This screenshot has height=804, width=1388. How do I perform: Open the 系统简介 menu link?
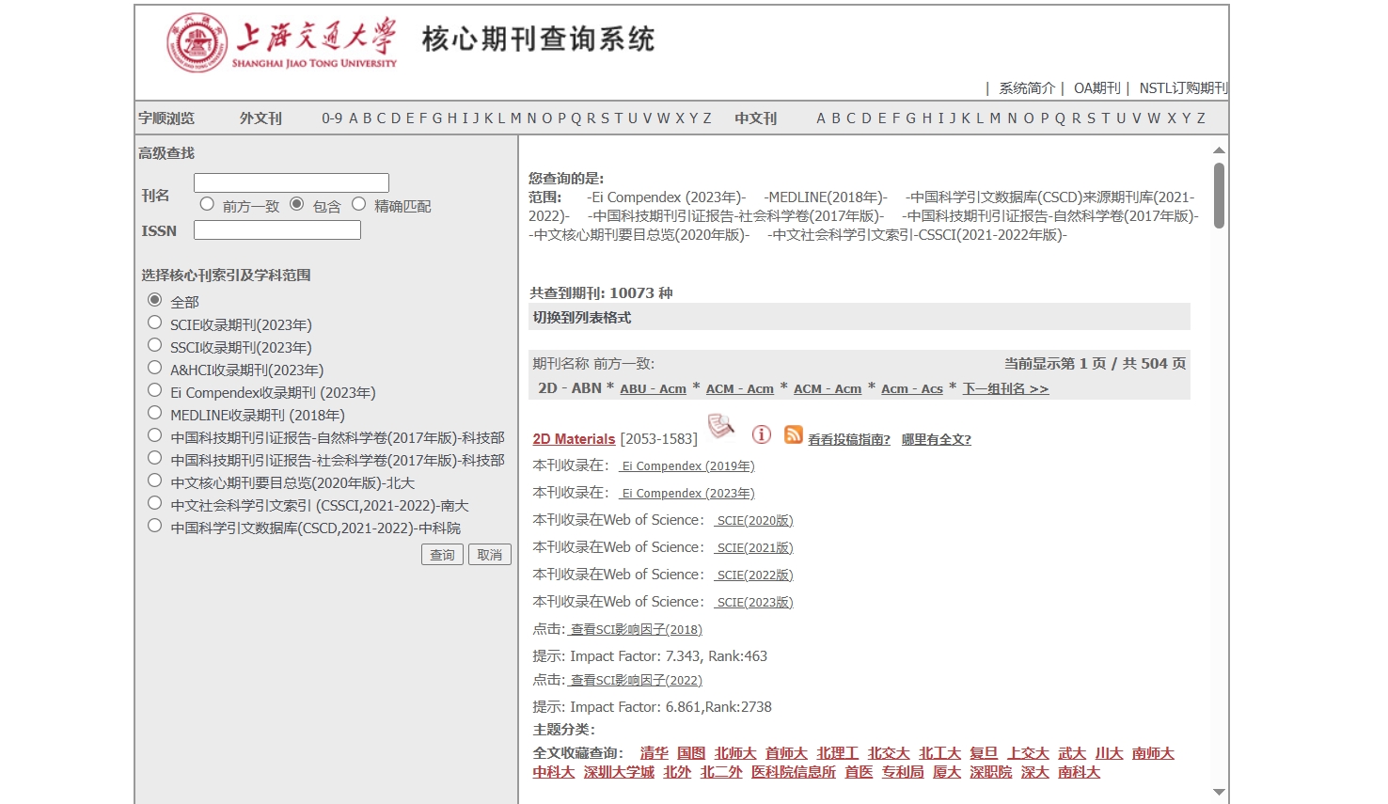(1026, 88)
